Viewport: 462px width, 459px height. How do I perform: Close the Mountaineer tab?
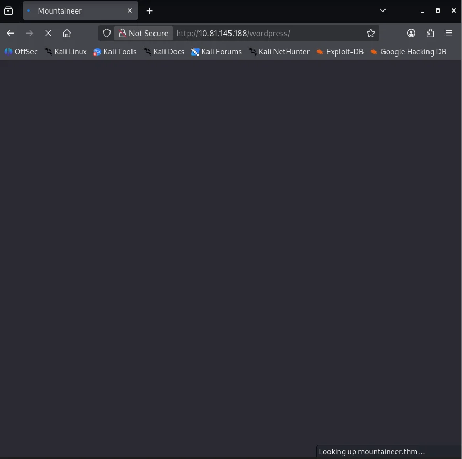(130, 10)
